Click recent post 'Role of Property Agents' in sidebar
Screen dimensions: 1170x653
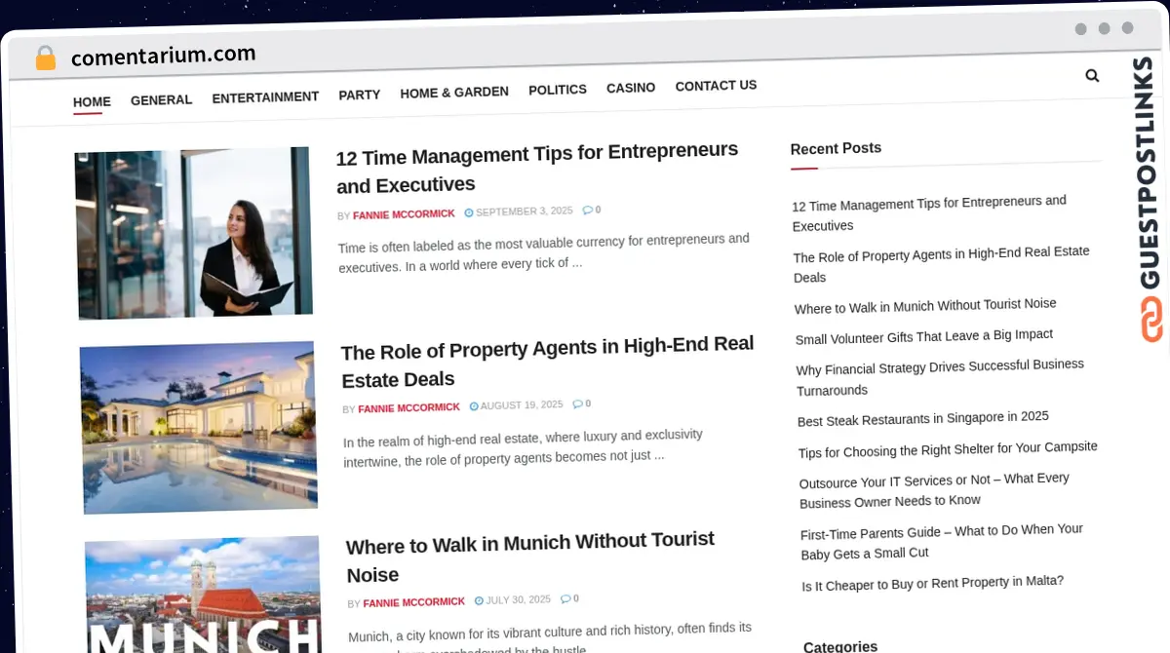coord(941,264)
